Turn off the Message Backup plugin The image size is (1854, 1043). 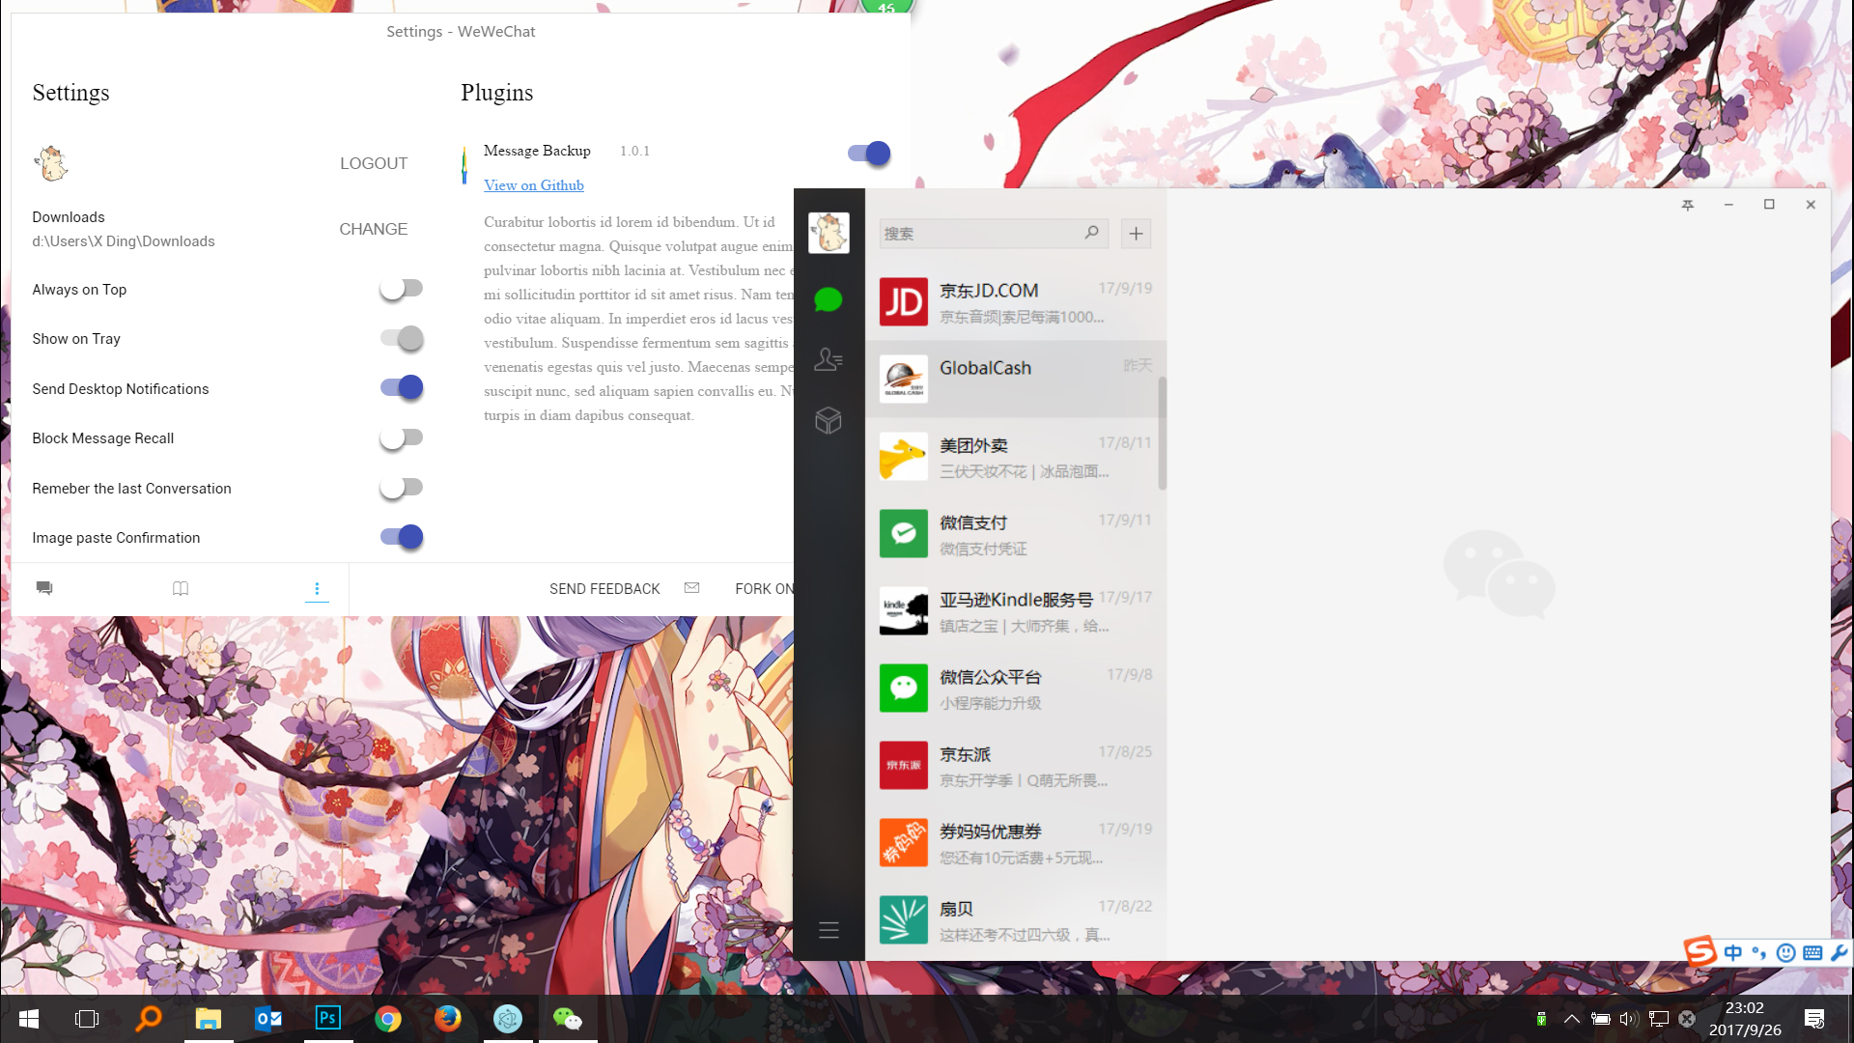coord(865,153)
